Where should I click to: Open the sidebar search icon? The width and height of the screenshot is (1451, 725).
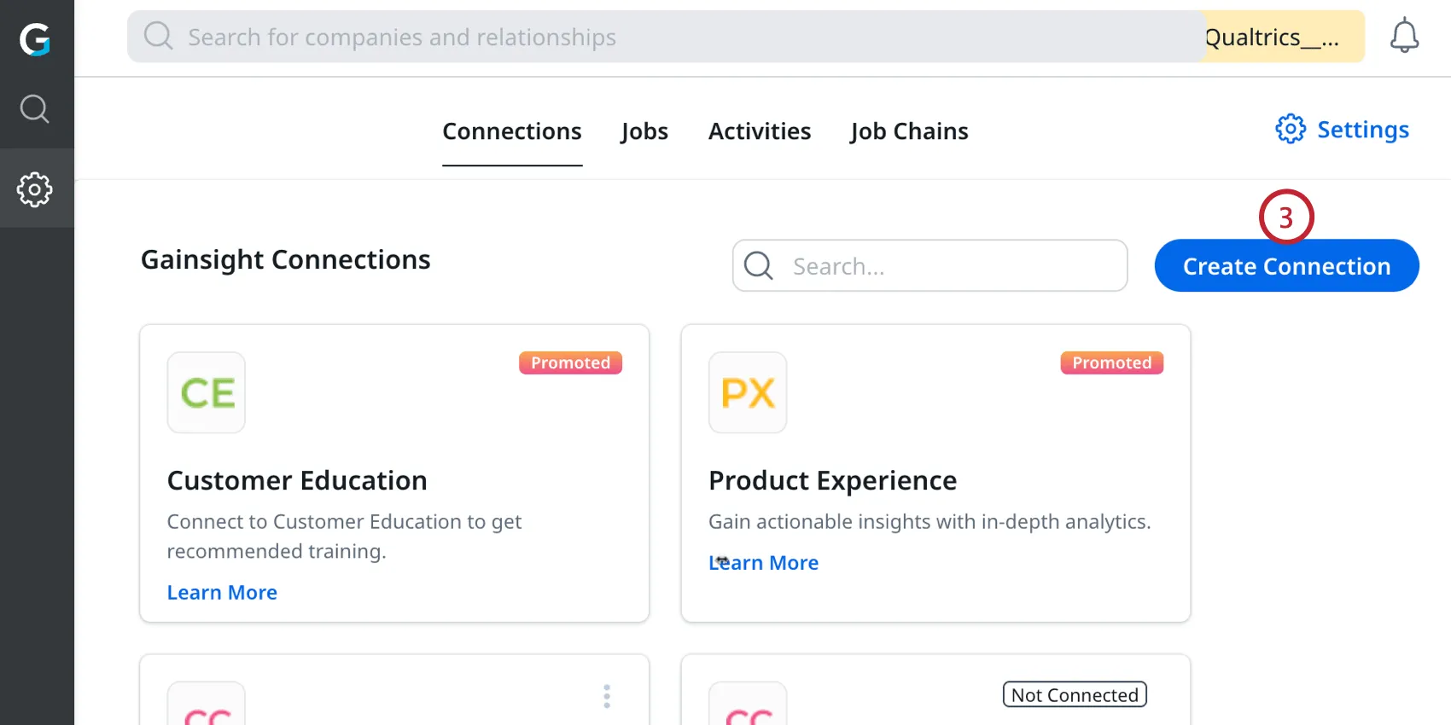(35, 109)
